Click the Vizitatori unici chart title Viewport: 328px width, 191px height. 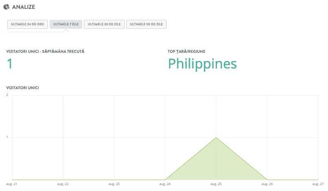pos(22,87)
